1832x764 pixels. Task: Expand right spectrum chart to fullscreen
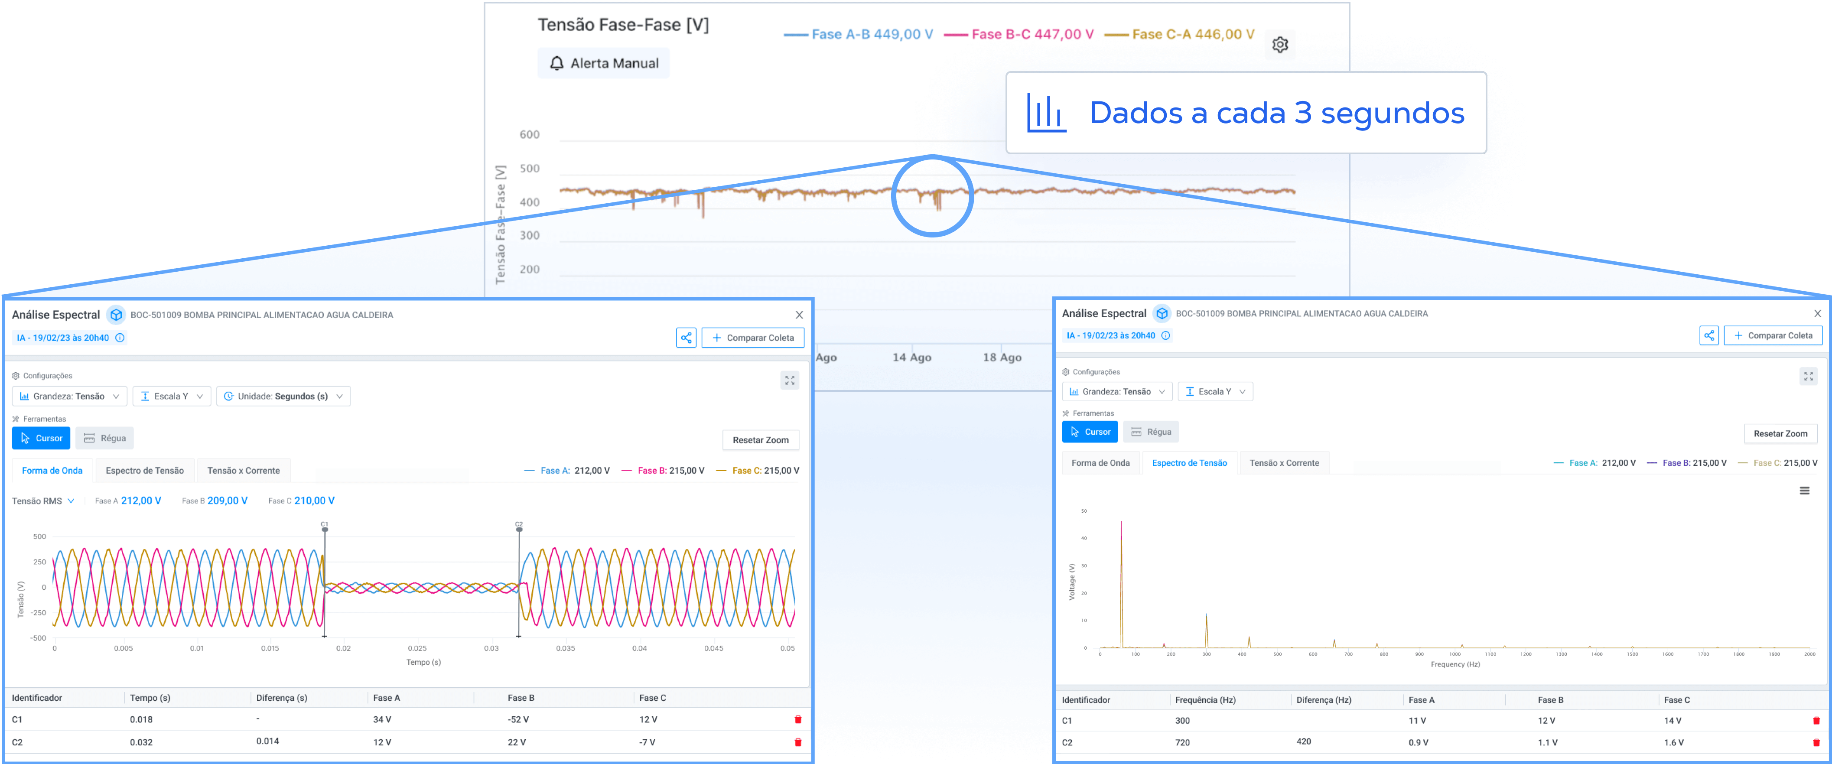tap(1808, 376)
